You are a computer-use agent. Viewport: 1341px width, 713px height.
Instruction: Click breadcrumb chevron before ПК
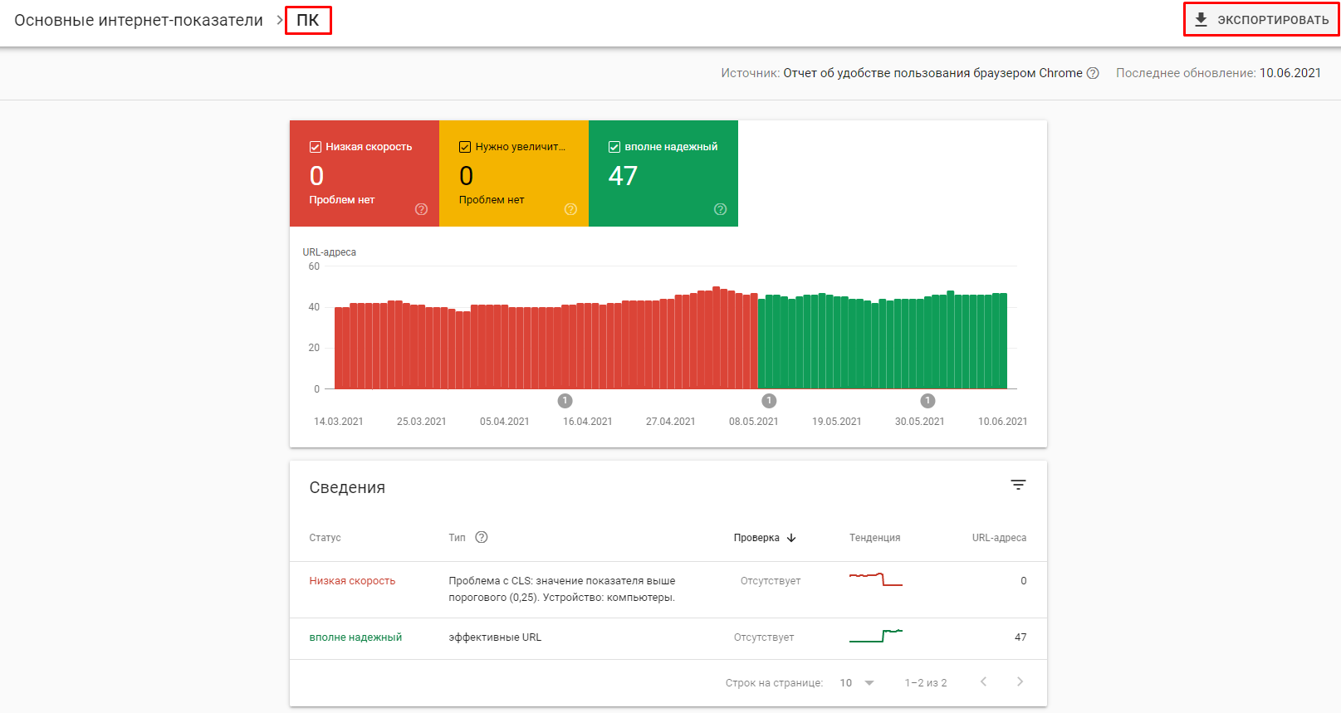click(x=279, y=20)
